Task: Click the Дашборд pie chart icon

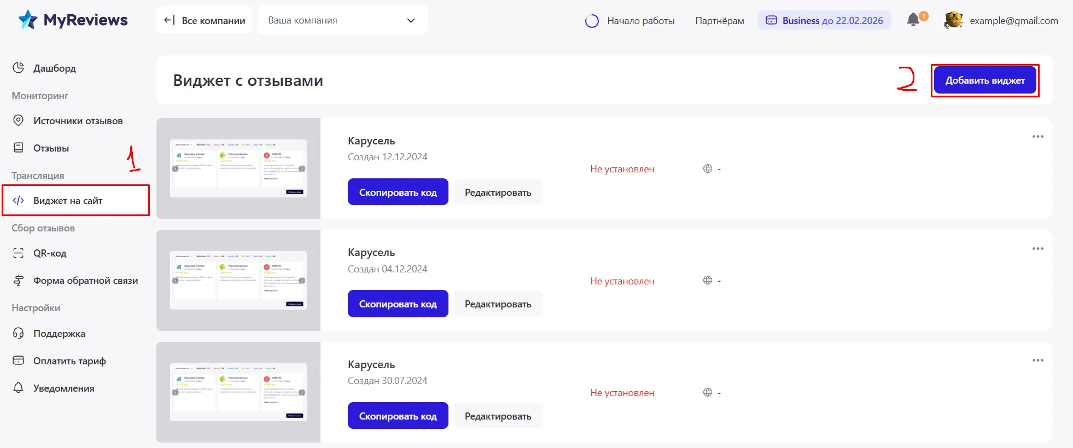Action: 19,68
